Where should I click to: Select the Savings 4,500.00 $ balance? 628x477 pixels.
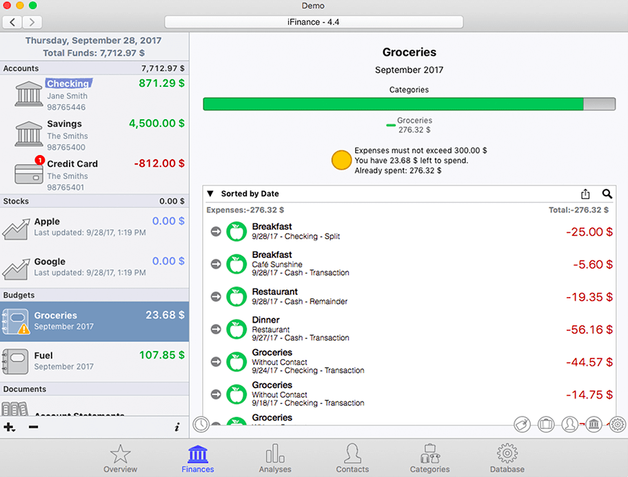[x=156, y=123]
